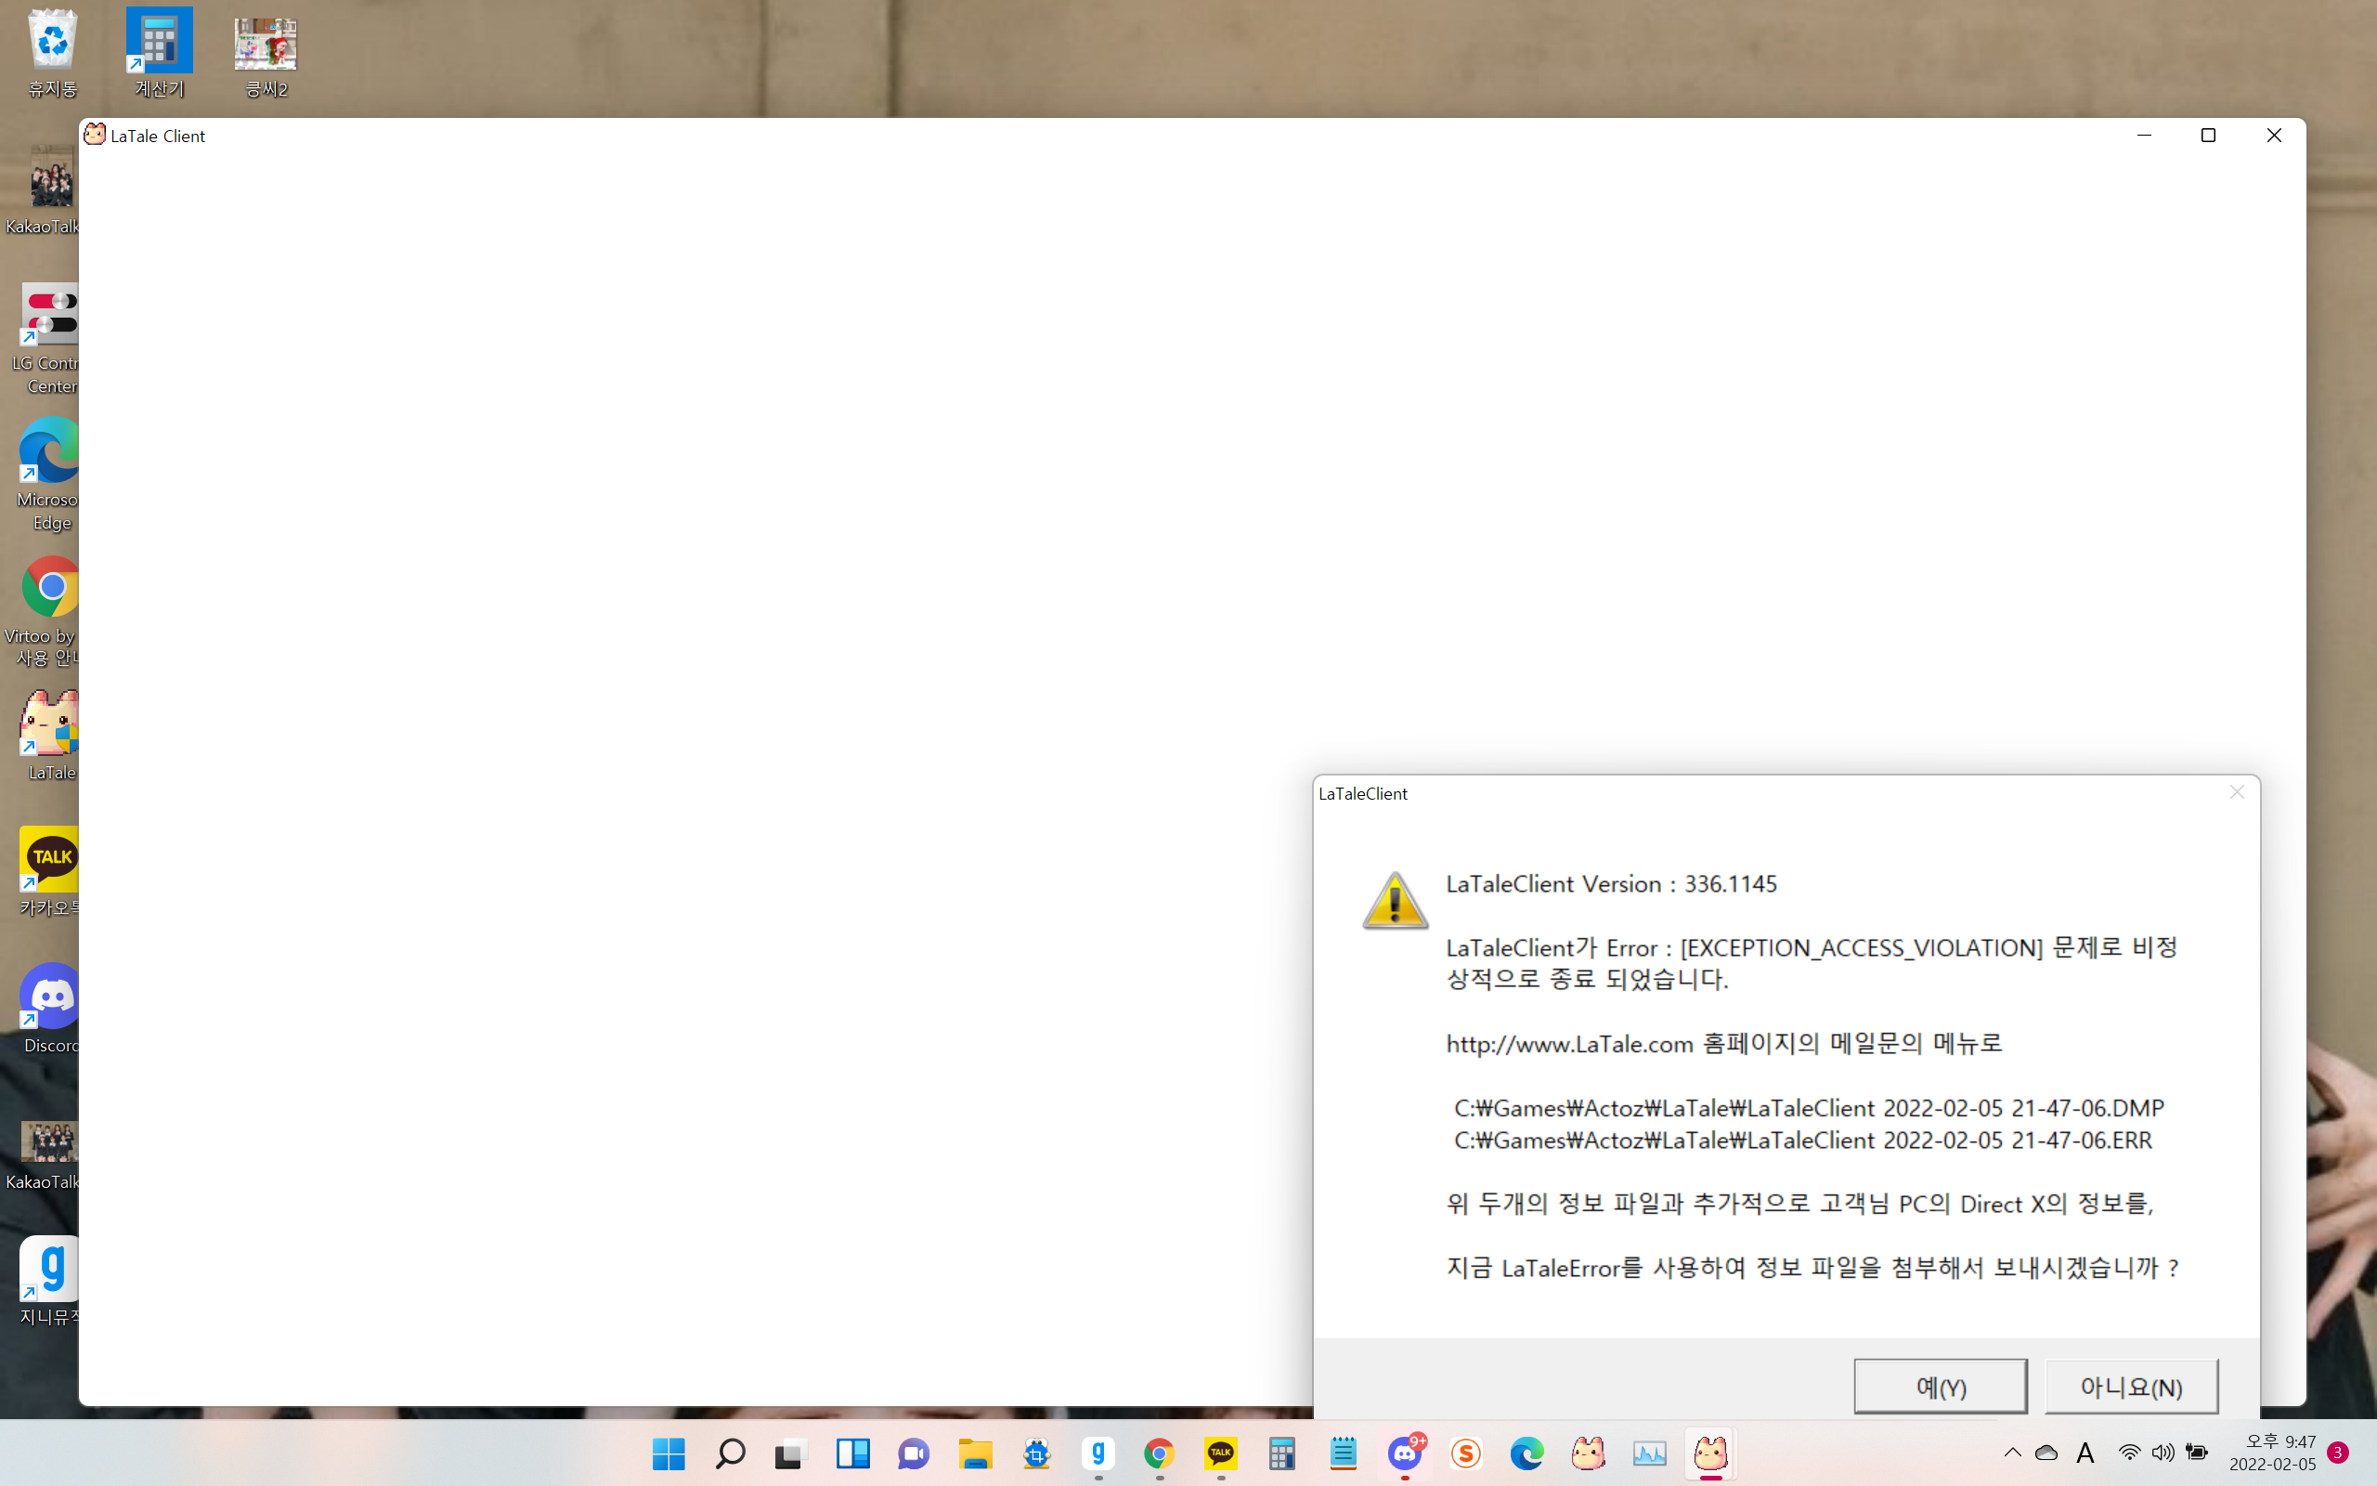2377x1486 pixels.
Task: Open File Explorer in the taskbar
Action: pos(975,1453)
